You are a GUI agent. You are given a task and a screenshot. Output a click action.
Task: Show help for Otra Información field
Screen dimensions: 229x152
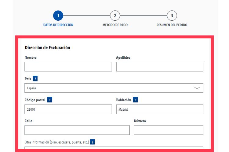pos(92,142)
